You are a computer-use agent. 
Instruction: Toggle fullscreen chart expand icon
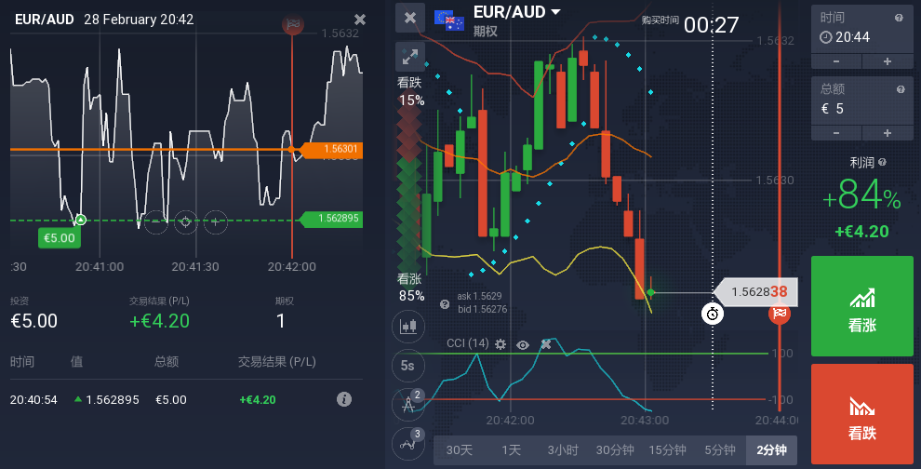pyautogui.click(x=410, y=57)
